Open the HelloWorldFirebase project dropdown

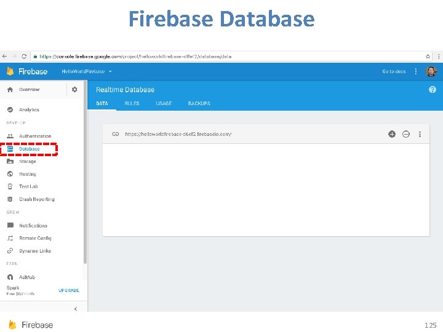click(x=87, y=71)
